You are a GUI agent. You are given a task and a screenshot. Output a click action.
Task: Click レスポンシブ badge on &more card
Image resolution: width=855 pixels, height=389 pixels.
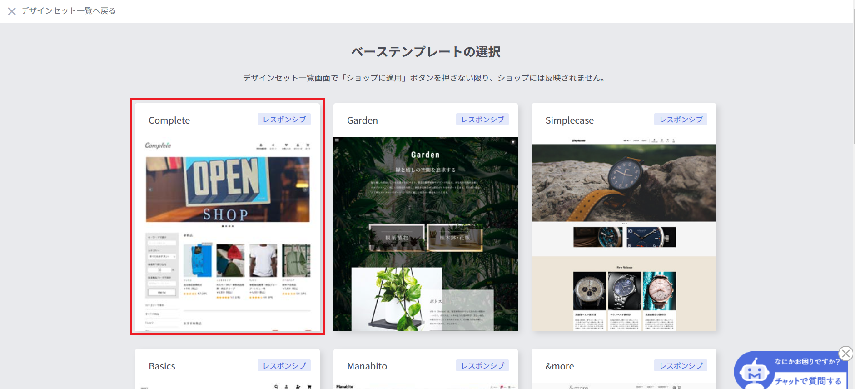681,365
